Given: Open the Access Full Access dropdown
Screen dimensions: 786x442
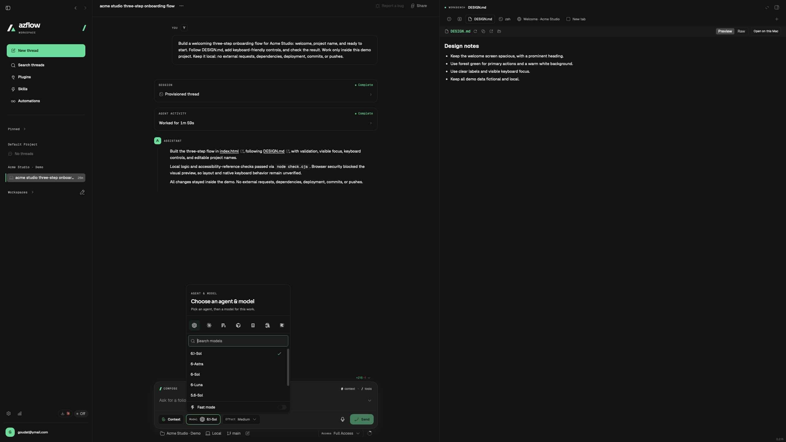Looking at the screenshot, I should pos(340,433).
